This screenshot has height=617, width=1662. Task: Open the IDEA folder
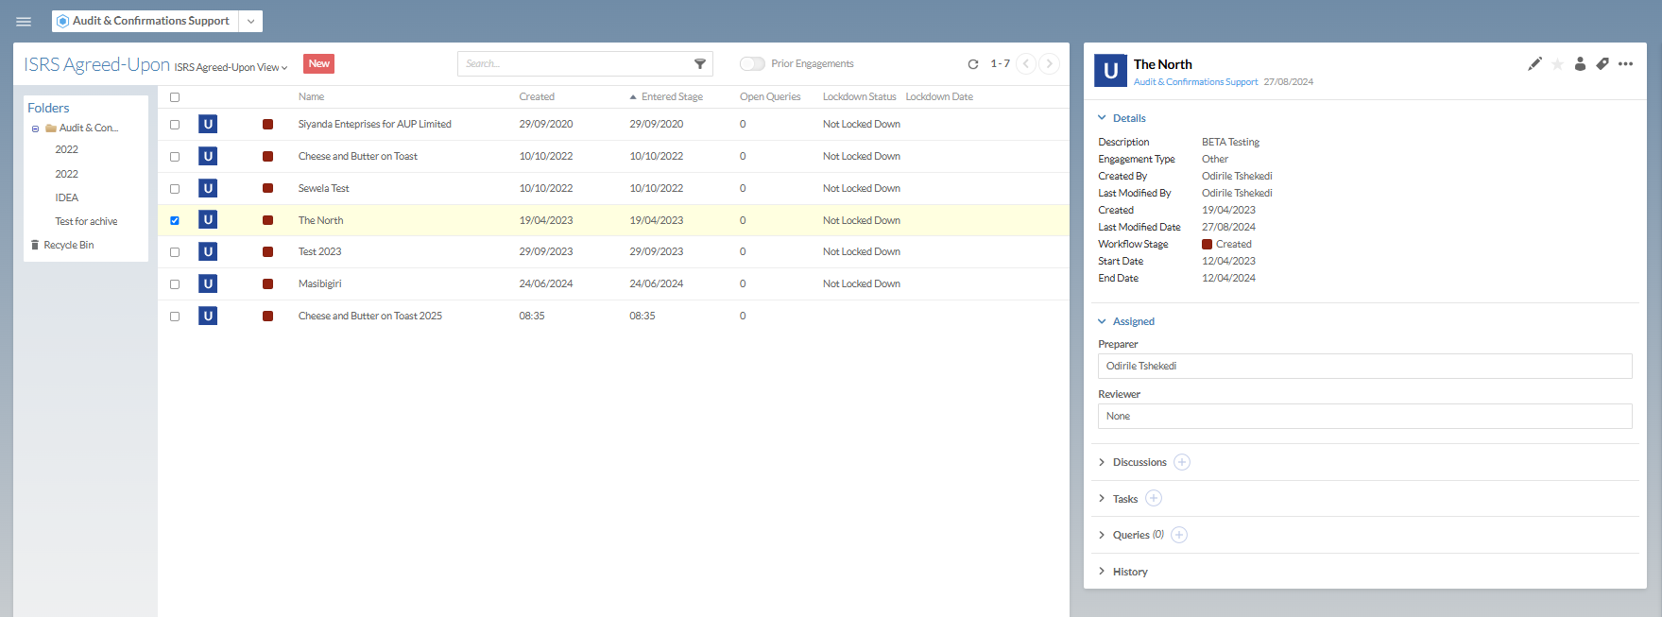tap(66, 197)
